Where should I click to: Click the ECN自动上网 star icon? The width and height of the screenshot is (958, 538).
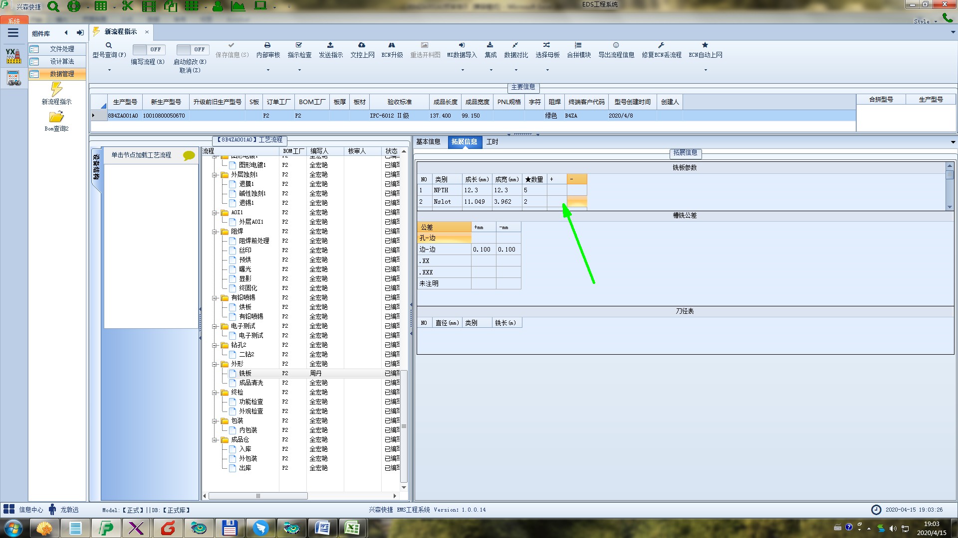coord(705,45)
